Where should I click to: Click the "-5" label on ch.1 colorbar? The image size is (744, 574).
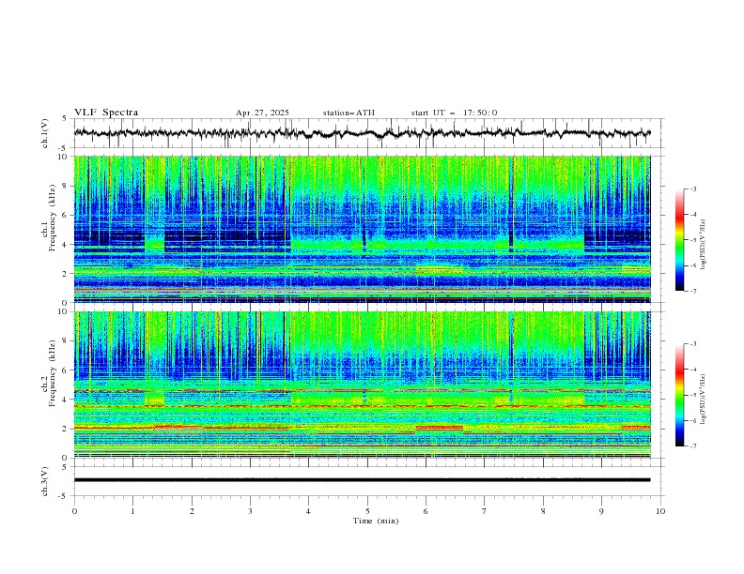coord(692,240)
